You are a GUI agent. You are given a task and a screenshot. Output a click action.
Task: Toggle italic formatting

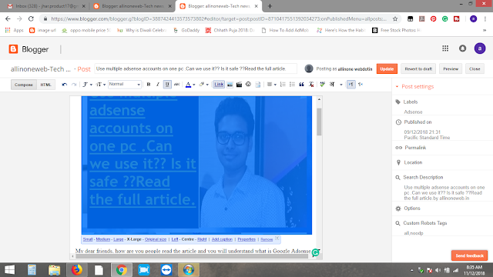tap(158, 85)
